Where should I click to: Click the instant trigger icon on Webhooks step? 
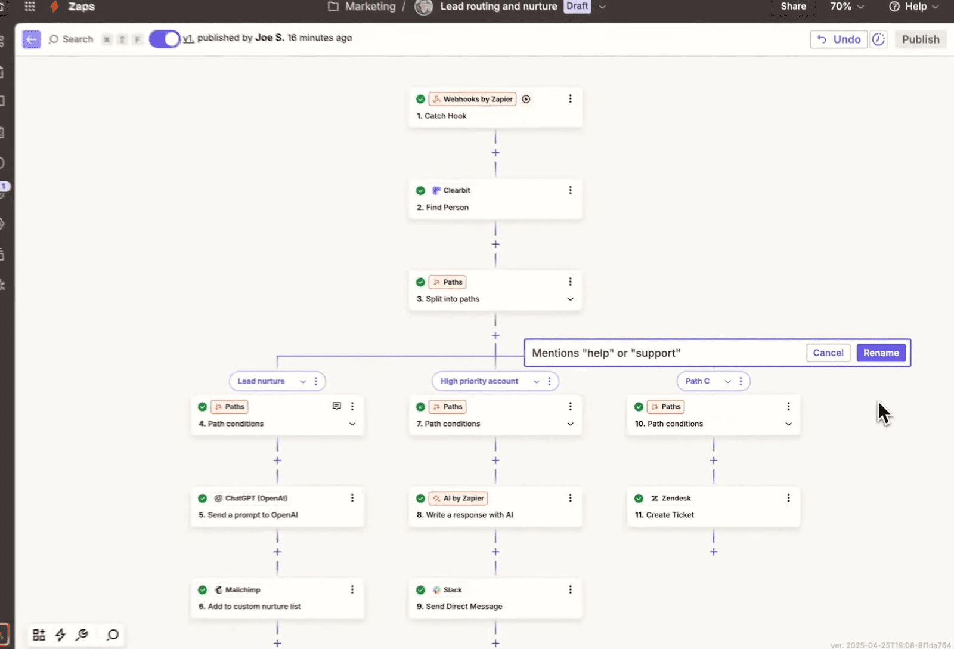click(526, 99)
